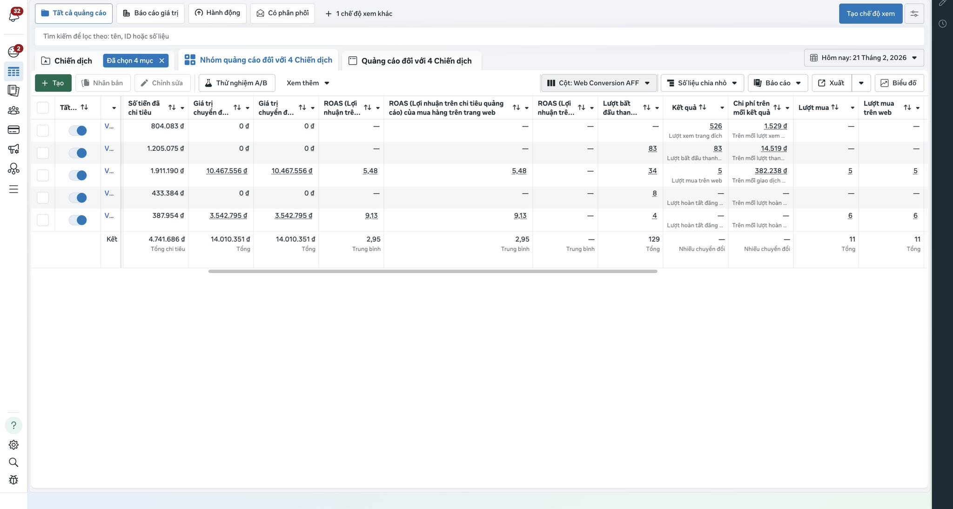Switch to Quảng cáo đối với 4 Chiến dịch tab
Image resolution: width=953 pixels, height=509 pixels.
pos(411,61)
